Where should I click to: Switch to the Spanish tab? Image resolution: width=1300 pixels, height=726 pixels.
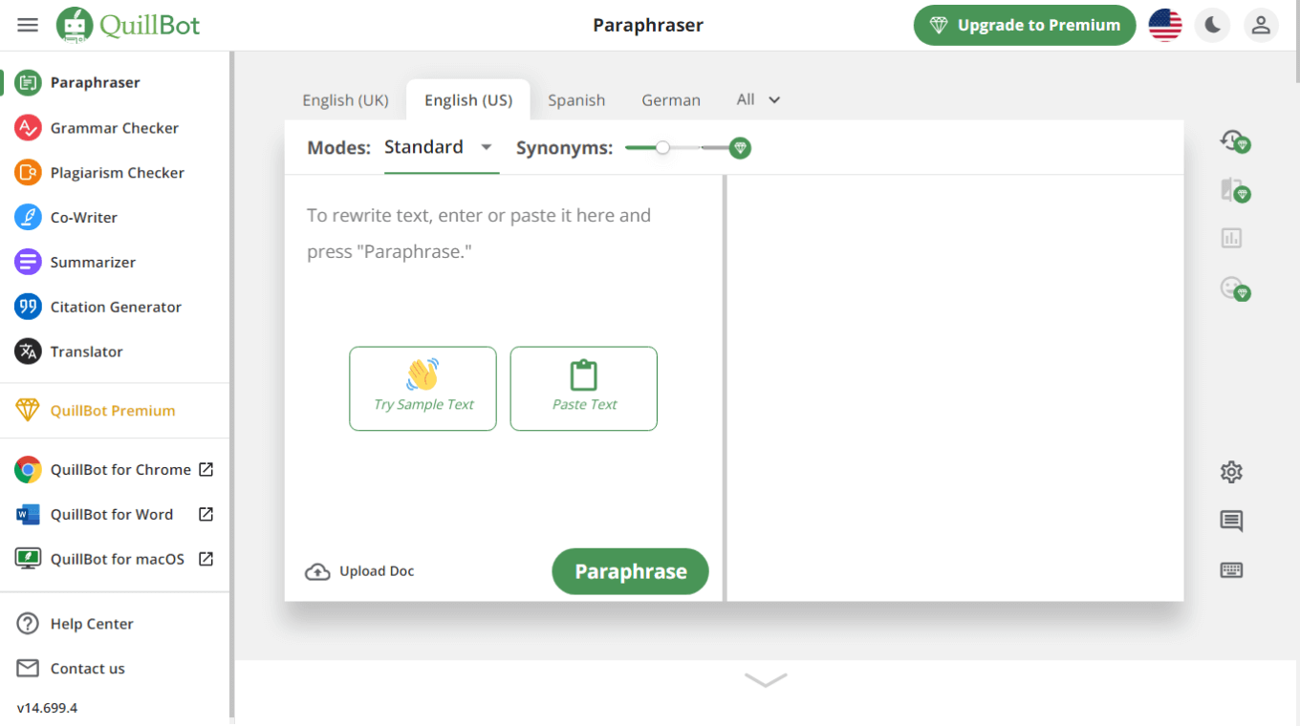tap(576, 100)
